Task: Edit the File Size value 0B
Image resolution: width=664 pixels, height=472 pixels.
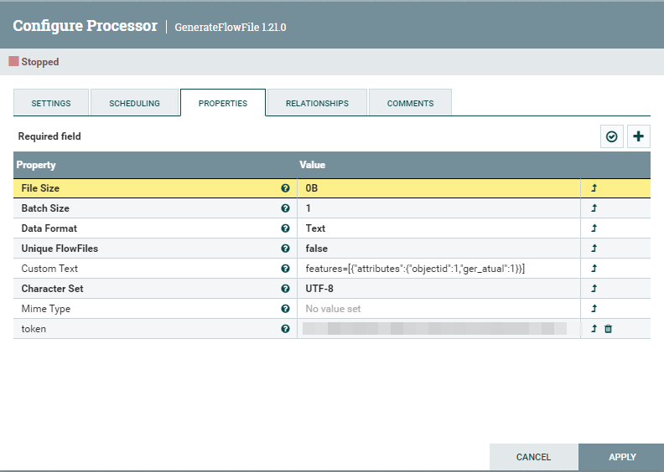Action: pos(438,188)
